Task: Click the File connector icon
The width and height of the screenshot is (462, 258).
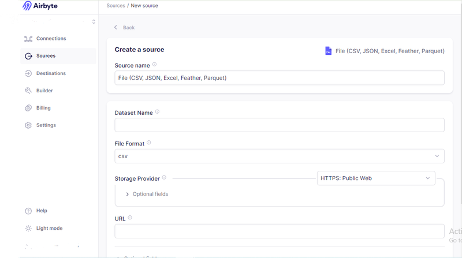Action: [x=328, y=51]
